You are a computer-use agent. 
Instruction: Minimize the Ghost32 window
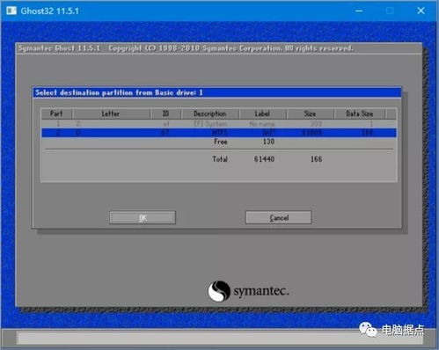359,11
